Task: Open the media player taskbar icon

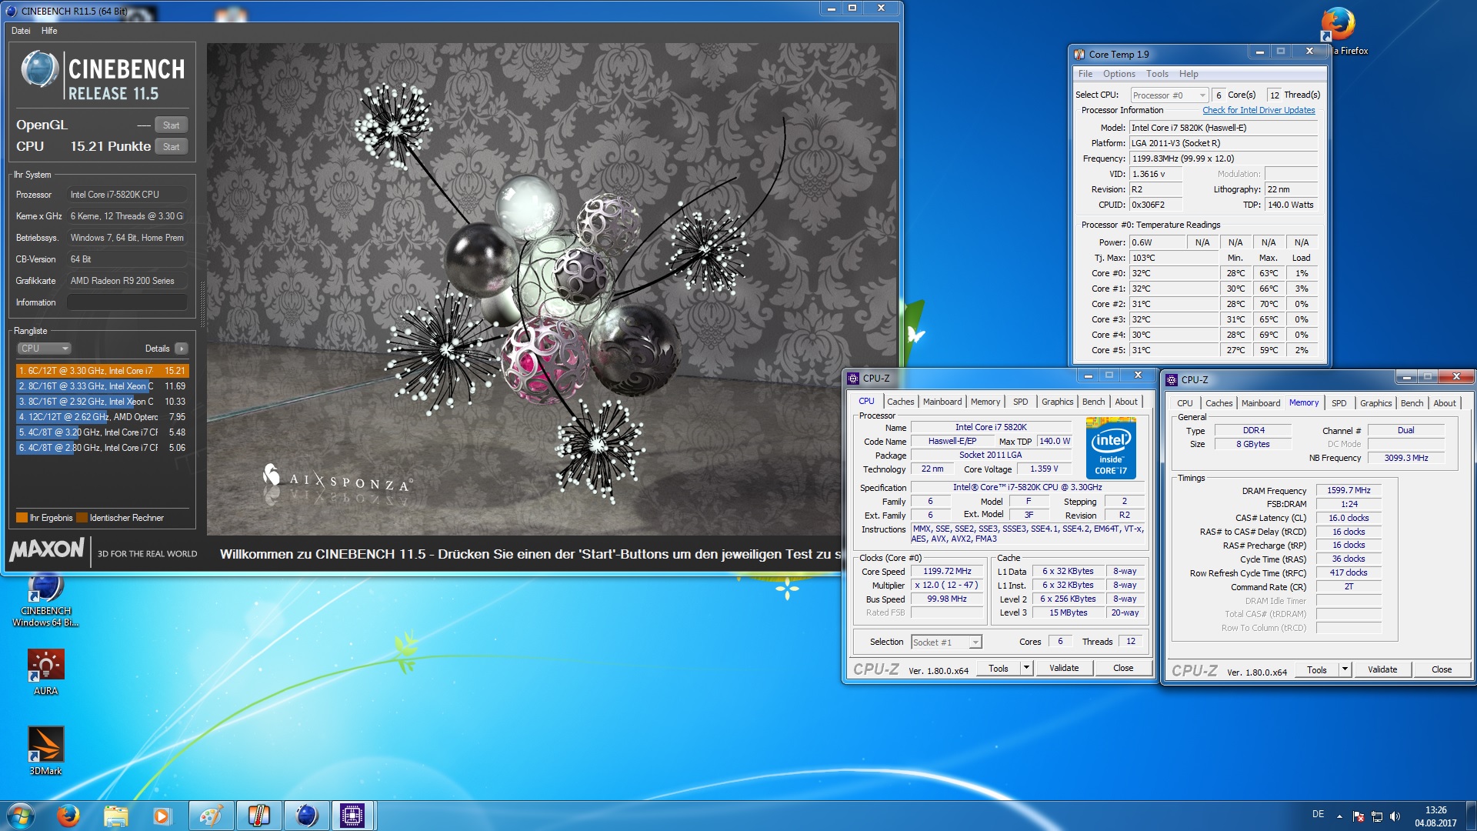Action: 162,816
